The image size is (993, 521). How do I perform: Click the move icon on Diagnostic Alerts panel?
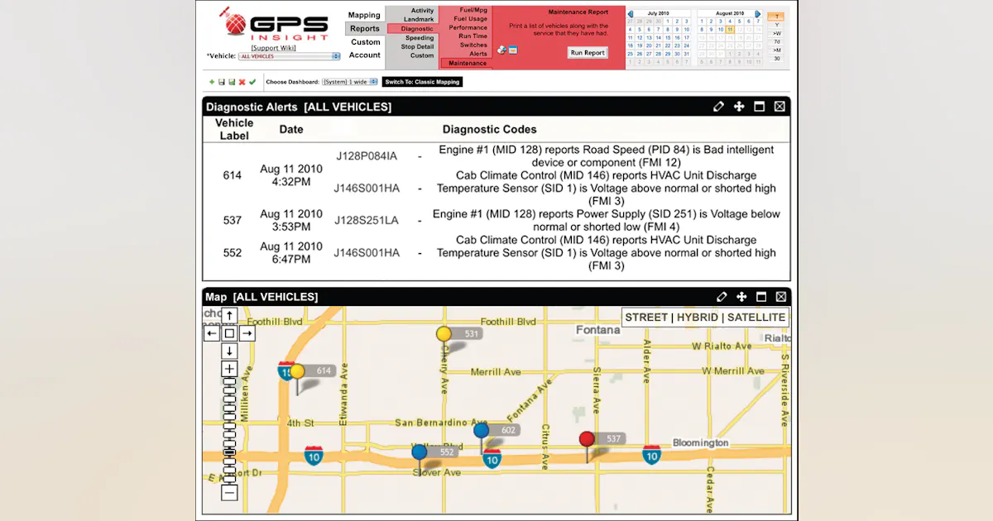point(740,107)
